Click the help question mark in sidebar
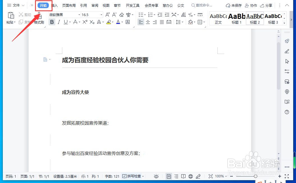The image size is (296, 183). 287,112
